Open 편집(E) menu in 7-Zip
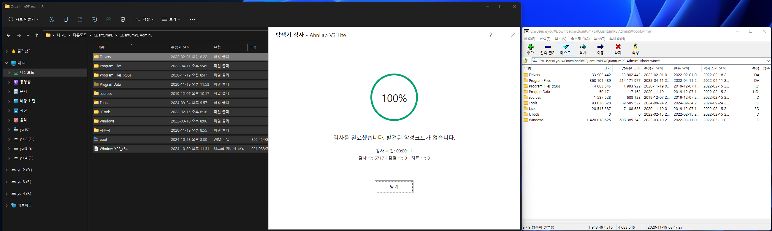The width and height of the screenshot is (772, 231). pos(545,39)
